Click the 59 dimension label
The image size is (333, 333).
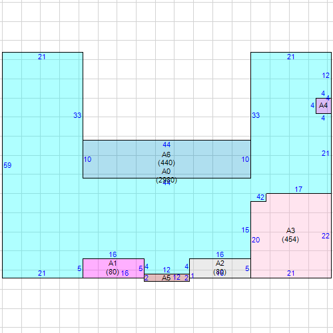7,165
